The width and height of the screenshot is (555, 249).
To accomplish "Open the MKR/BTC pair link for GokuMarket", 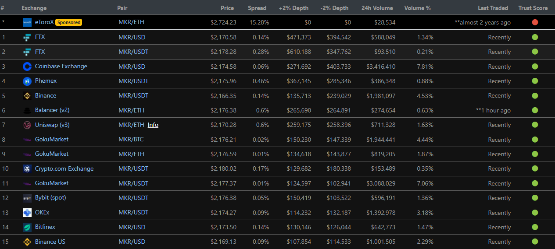I will click(131, 140).
